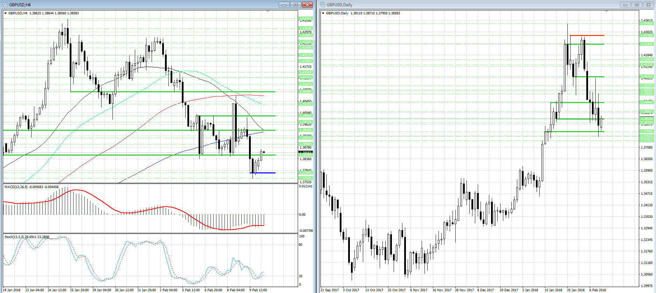This screenshot has width=656, height=293.
Task: Click the 1.41900 price level label
Action: [x=305, y=61]
